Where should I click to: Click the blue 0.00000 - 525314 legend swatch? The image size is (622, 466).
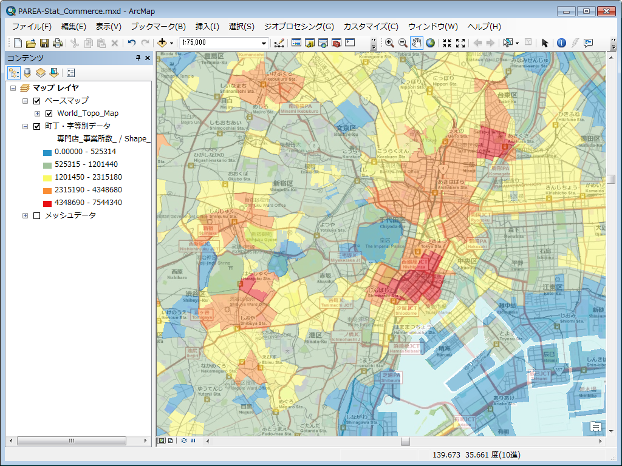[x=47, y=152]
